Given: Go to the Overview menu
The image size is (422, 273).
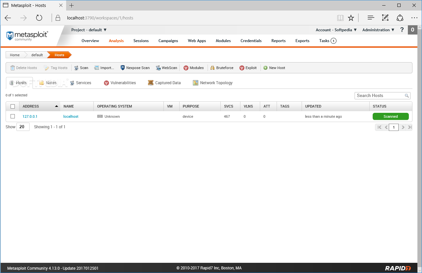Looking at the screenshot, I should [x=90, y=41].
